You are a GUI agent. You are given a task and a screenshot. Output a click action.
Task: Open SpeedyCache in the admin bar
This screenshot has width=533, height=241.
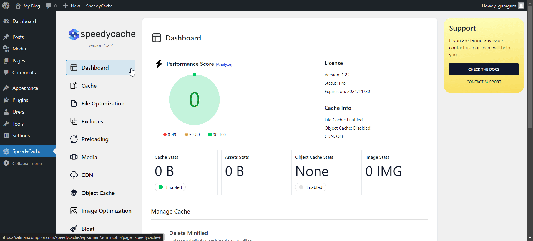99,6
